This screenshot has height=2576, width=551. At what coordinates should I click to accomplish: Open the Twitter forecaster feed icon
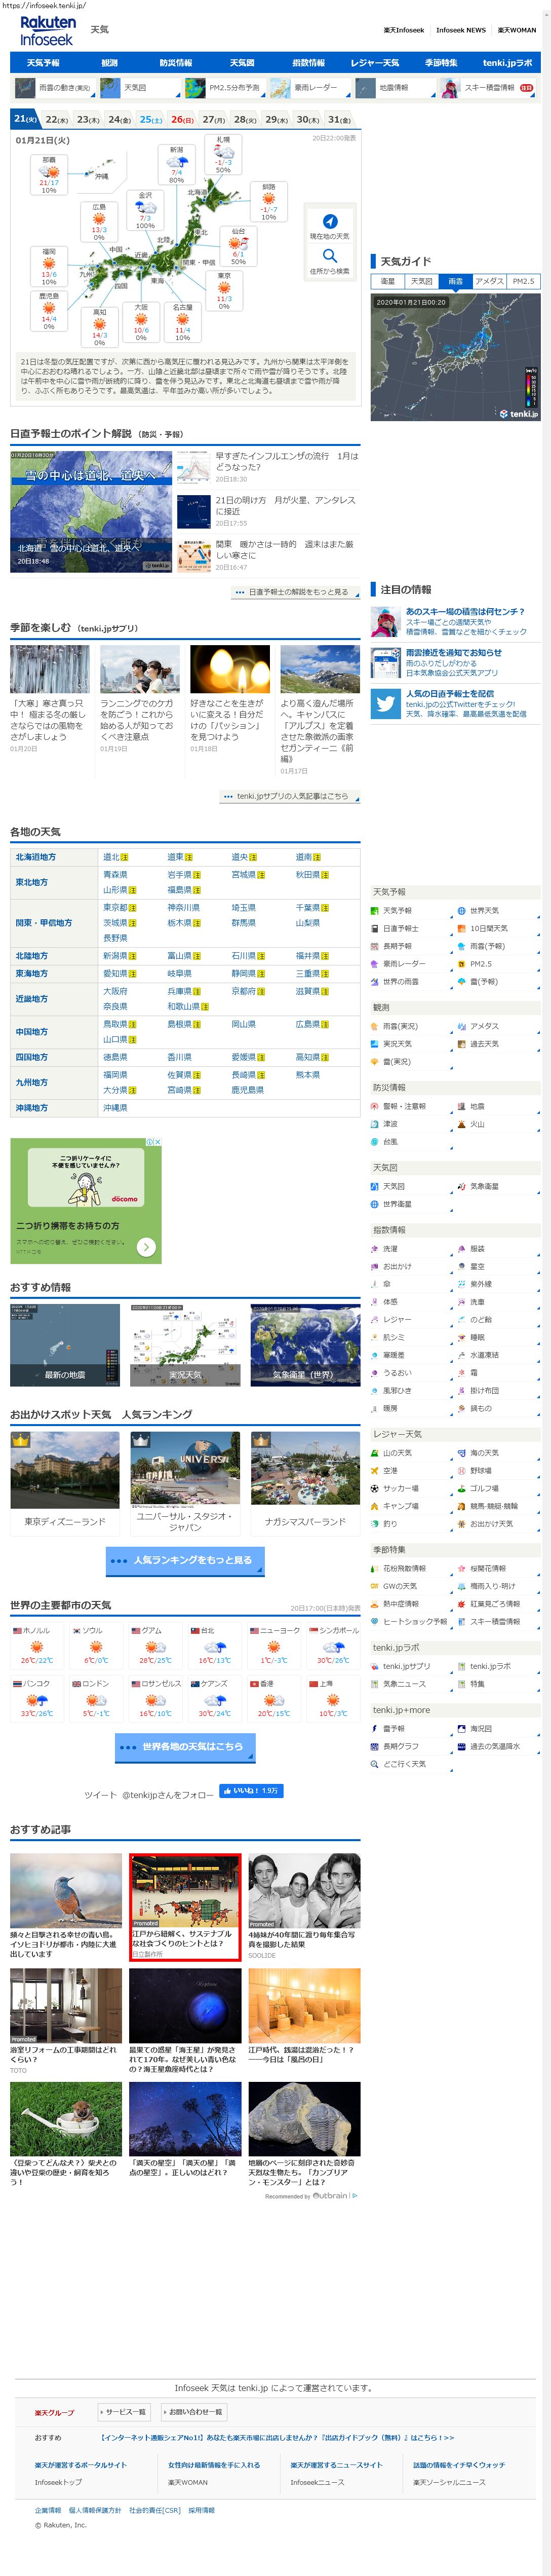[x=385, y=703]
